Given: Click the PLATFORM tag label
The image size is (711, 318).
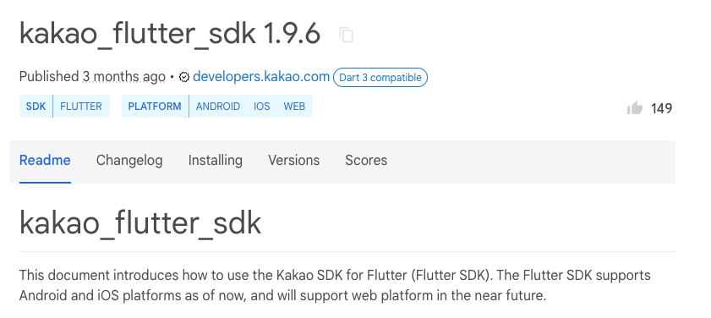Looking at the screenshot, I should (x=155, y=107).
